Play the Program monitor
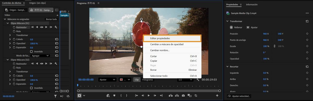313x101 pixels. 149,96
